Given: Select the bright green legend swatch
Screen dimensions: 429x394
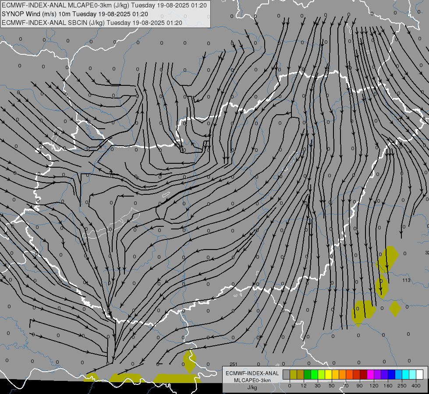Looking at the screenshot, I should 314,374.
